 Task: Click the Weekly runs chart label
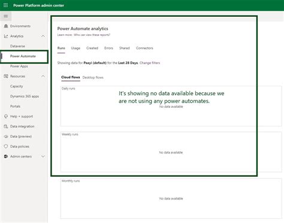coord(70,134)
